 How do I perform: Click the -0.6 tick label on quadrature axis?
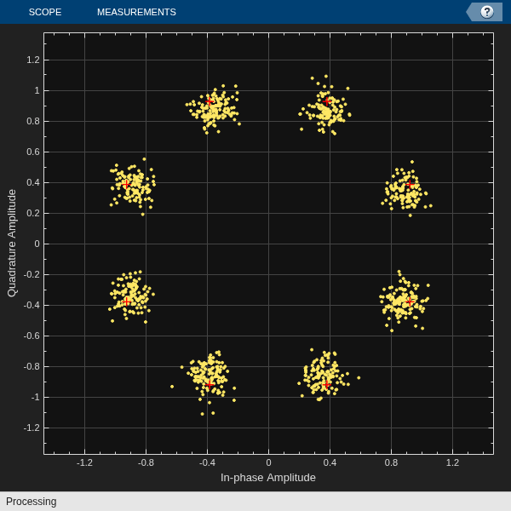pos(32,336)
